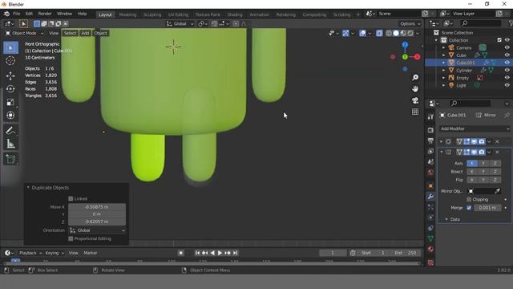Toggle Empty visibility eye

(x=507, y=78)
